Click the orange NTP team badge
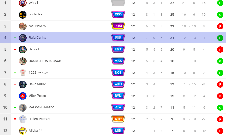Image resolution: width=226 pixels, height=135 pixels. (x=118, y=119)
